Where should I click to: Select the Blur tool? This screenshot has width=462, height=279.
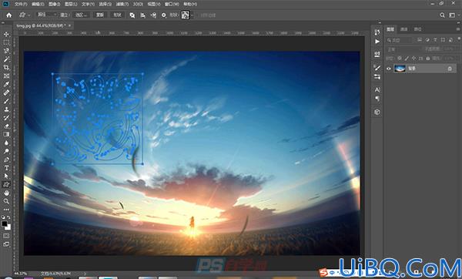pos(6,143)
